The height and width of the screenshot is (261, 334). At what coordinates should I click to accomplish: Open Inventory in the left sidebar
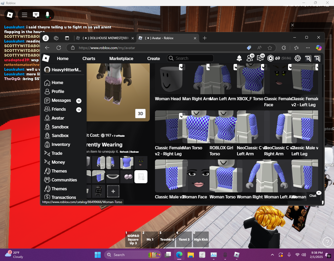[57, 144]
